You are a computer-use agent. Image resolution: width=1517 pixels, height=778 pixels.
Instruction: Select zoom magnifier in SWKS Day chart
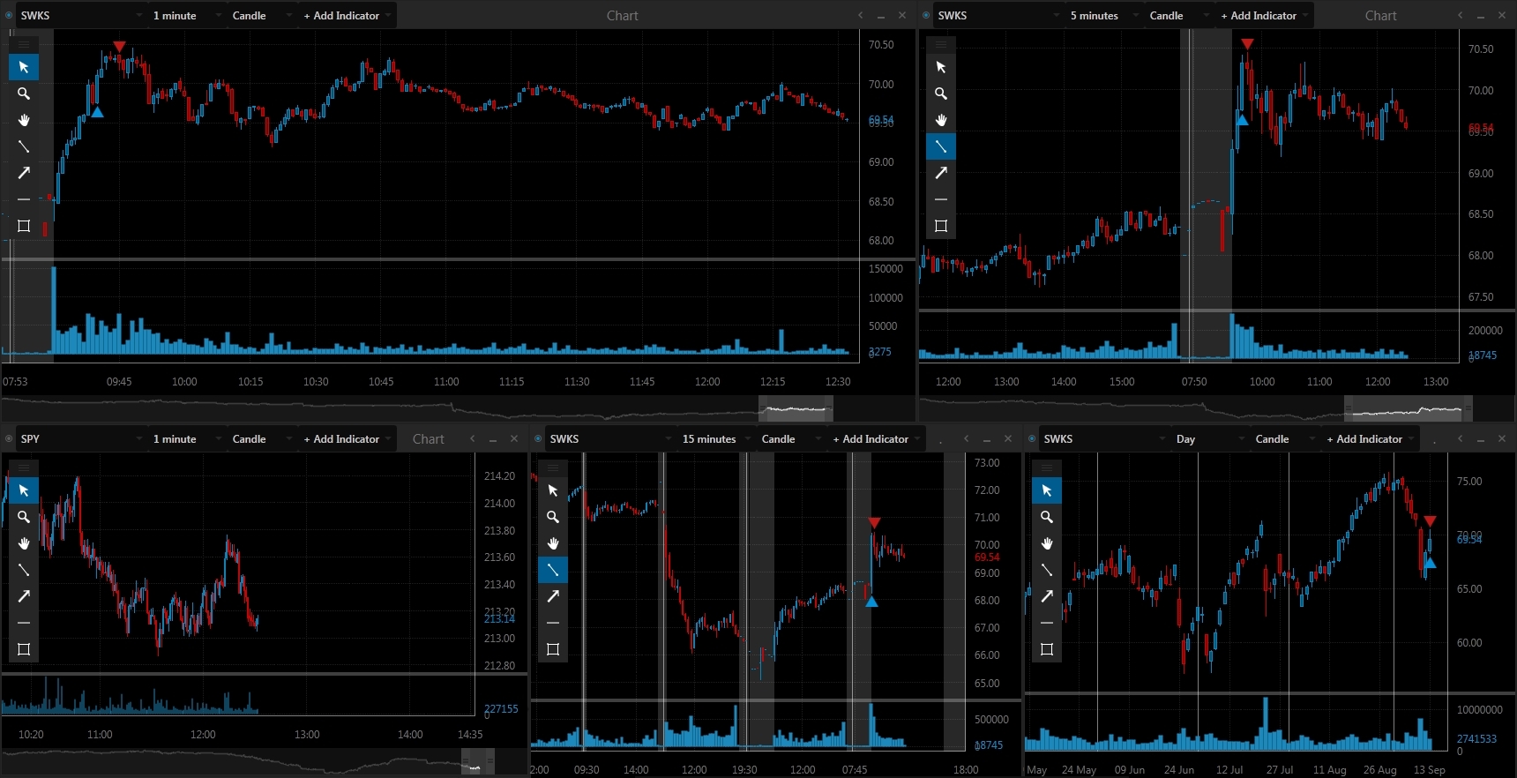1047,517
